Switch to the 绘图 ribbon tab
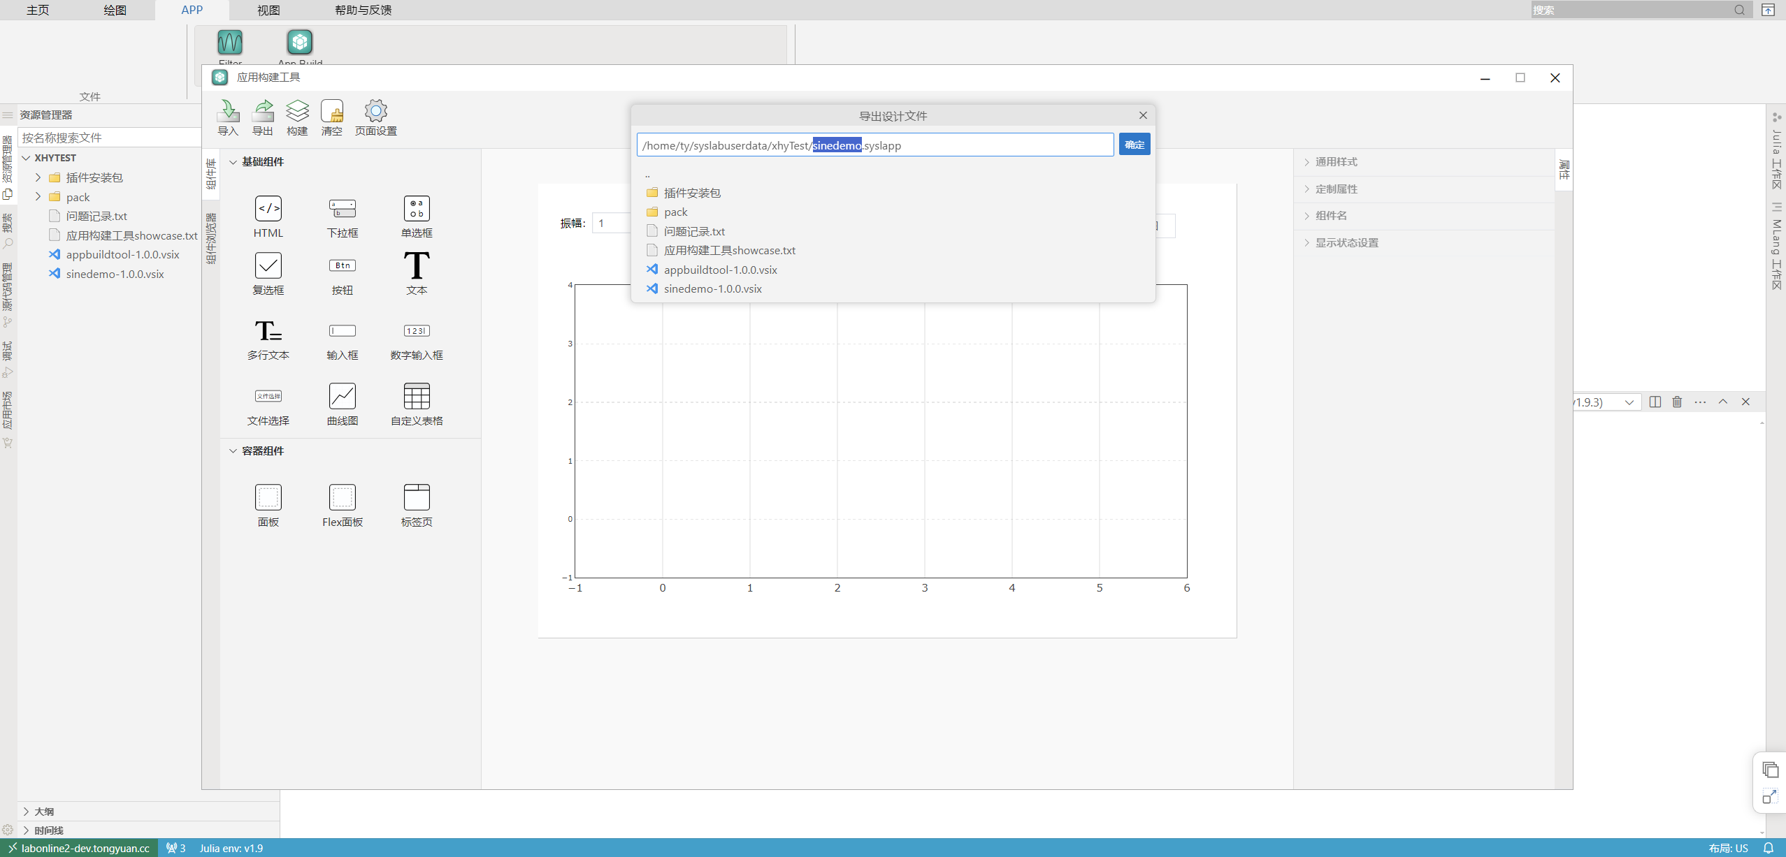 pos(115,10)
